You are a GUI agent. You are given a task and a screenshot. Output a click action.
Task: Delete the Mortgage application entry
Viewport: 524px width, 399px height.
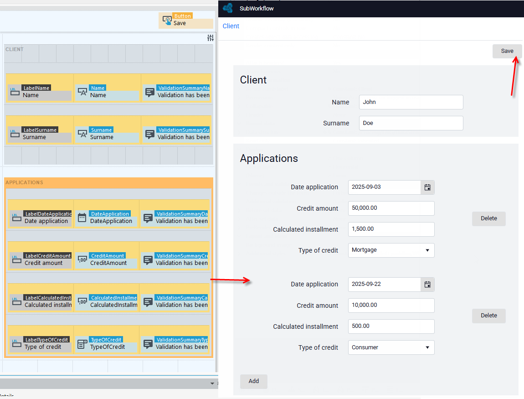(488, 218)
